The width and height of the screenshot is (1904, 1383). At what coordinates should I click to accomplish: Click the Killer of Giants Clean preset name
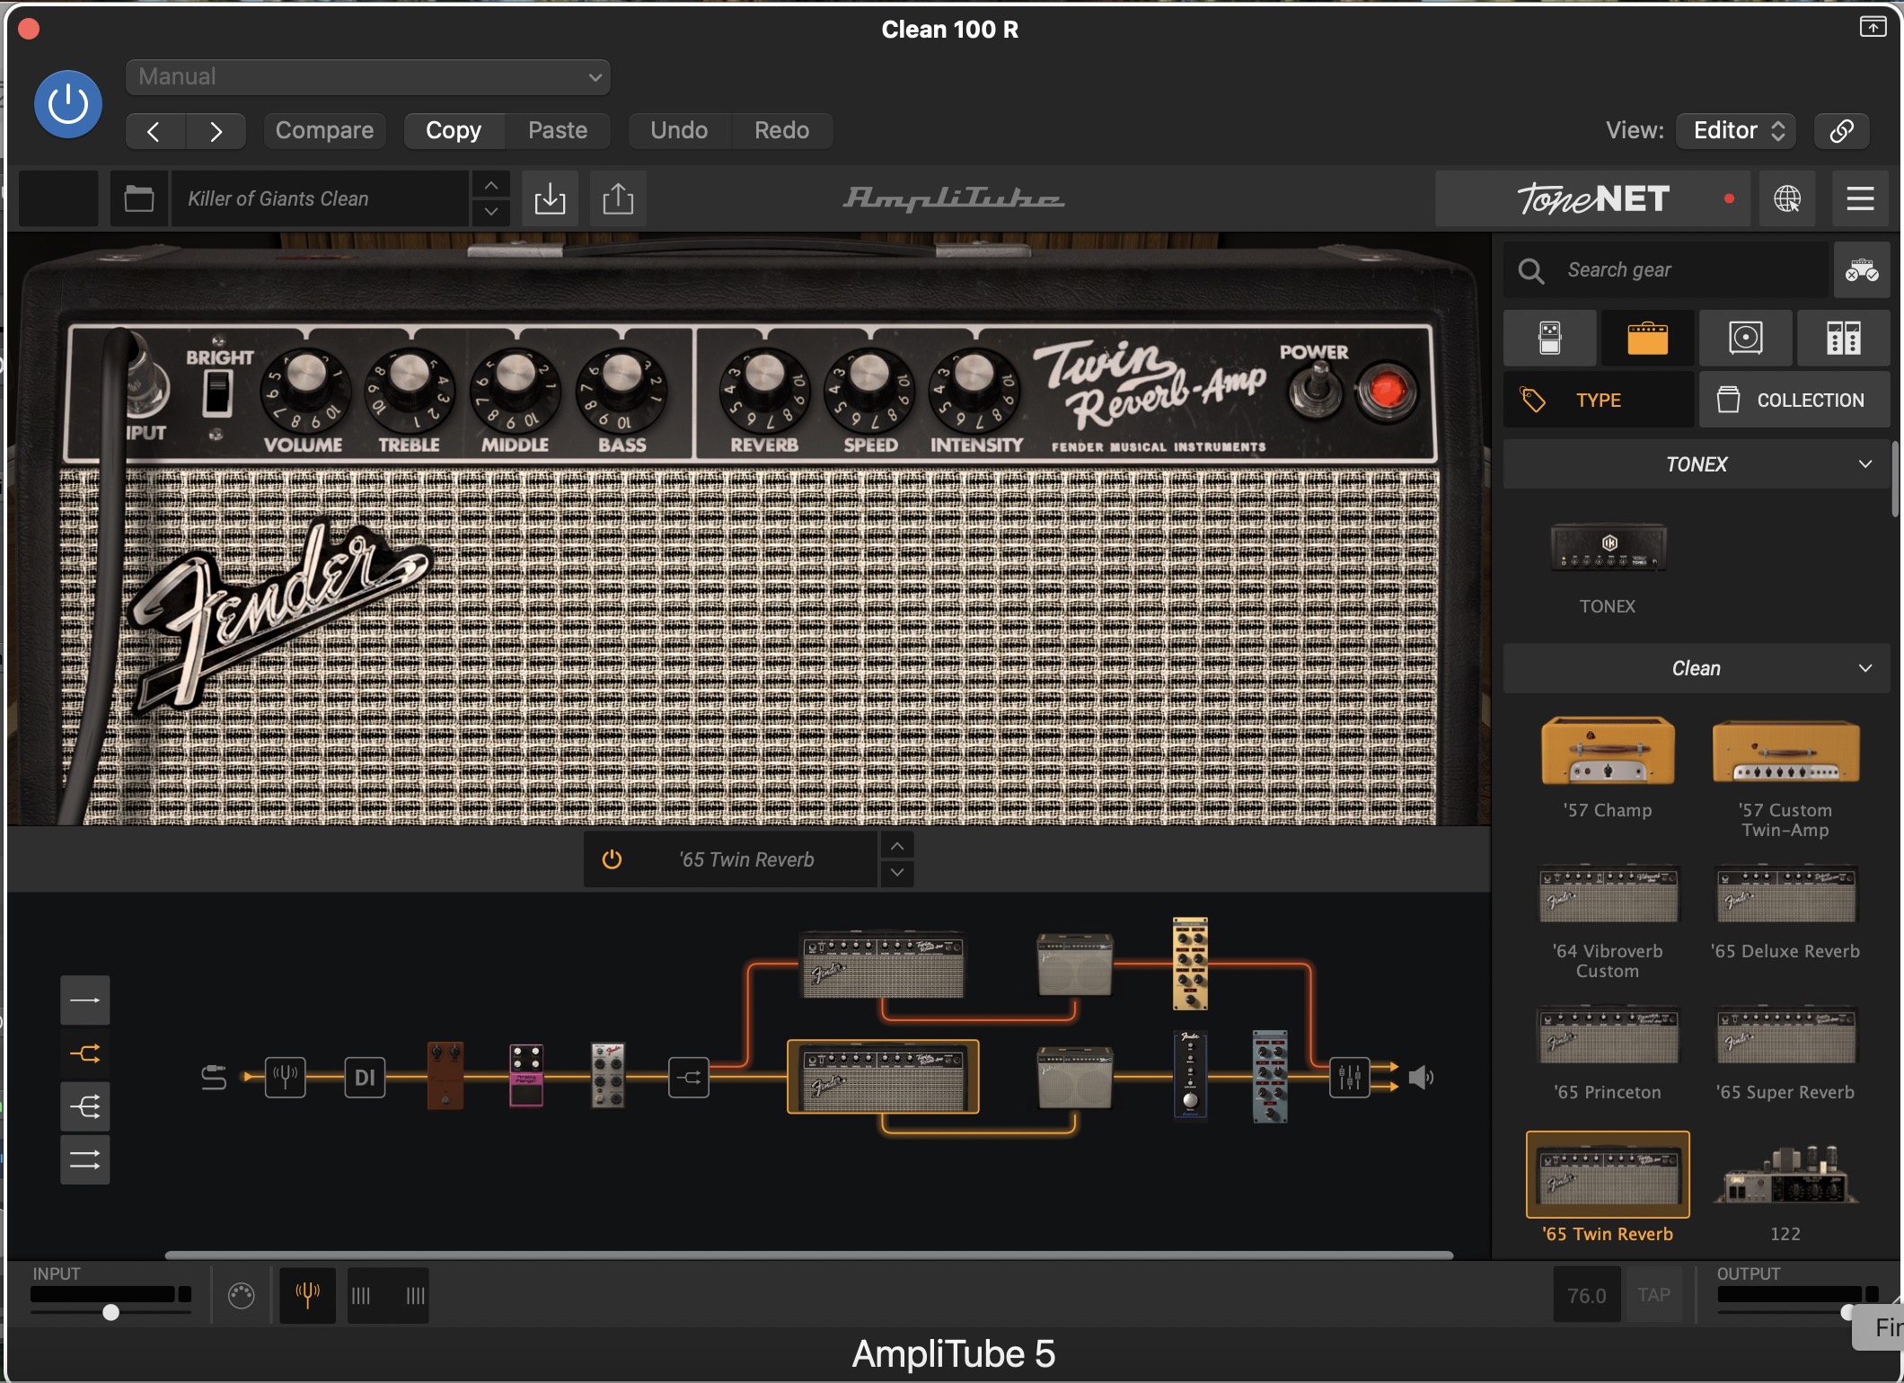coord(319,198)
